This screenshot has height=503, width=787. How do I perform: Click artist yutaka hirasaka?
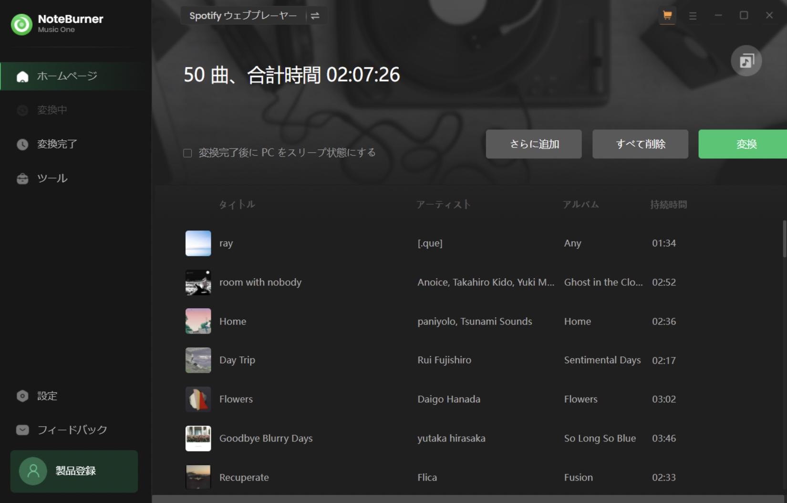pyautogui.click(x=451, y=438)
